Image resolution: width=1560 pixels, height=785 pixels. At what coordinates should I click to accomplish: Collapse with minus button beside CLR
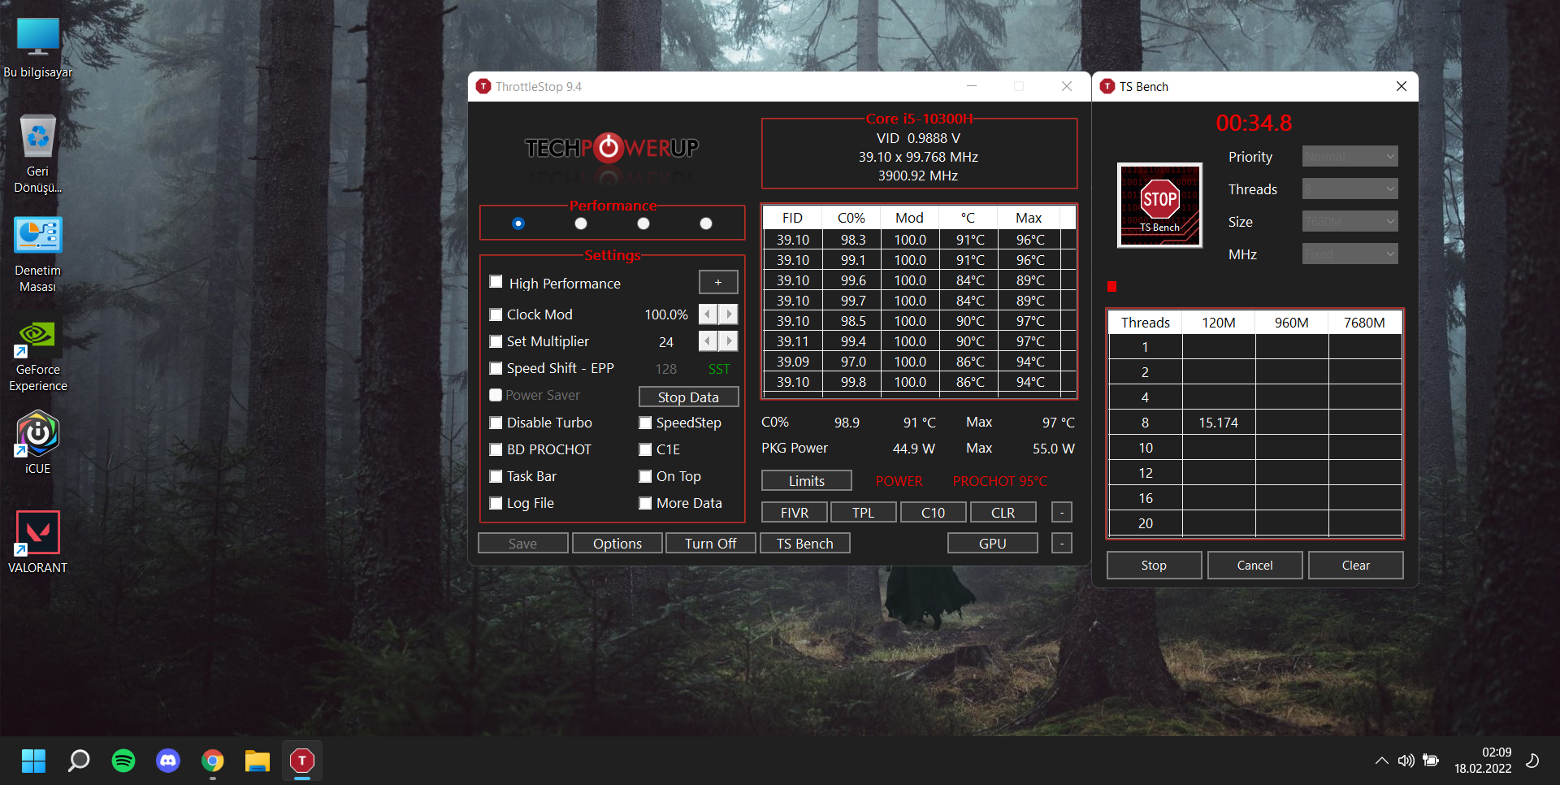point(1062,512)
